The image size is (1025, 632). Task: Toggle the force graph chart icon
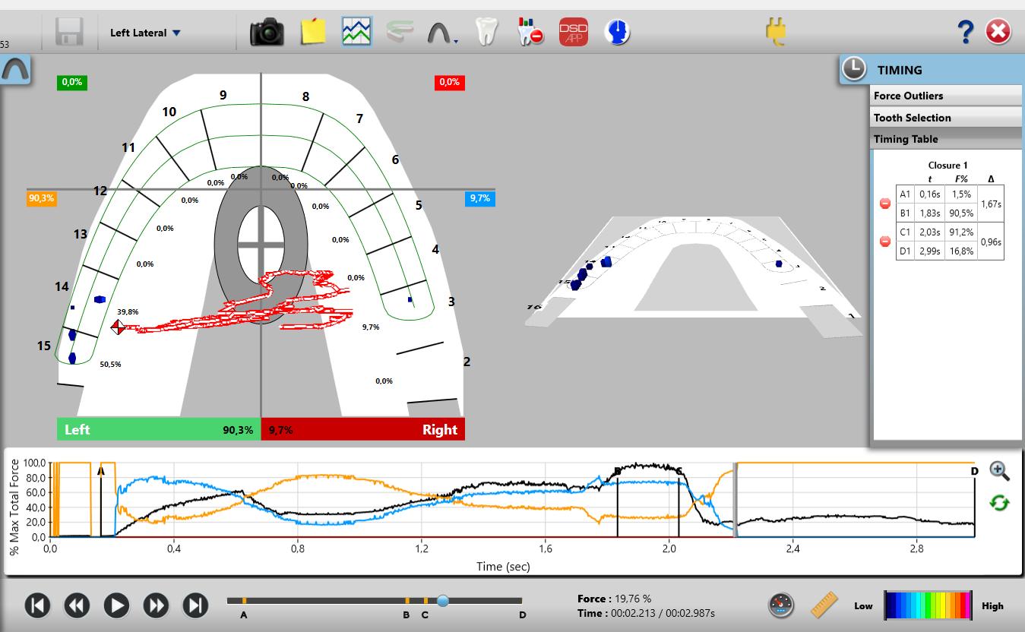tap(356, 32)
